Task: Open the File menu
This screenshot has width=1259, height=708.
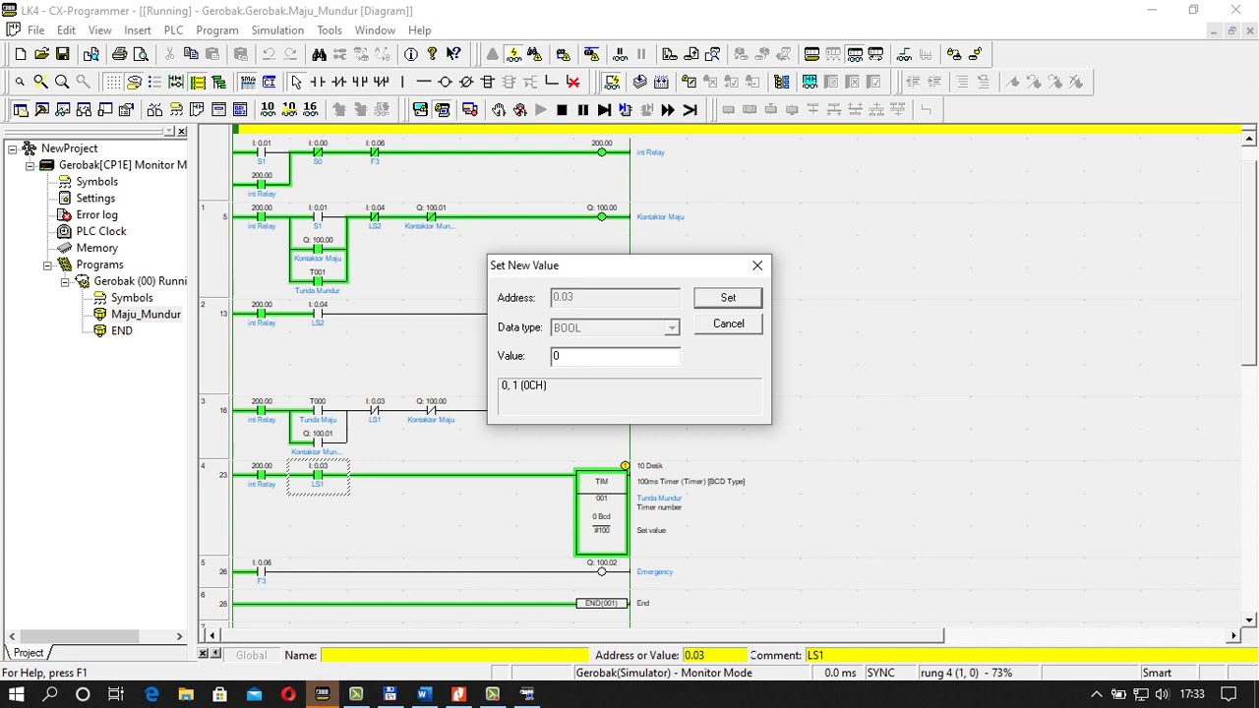Action: click(35, 30)
